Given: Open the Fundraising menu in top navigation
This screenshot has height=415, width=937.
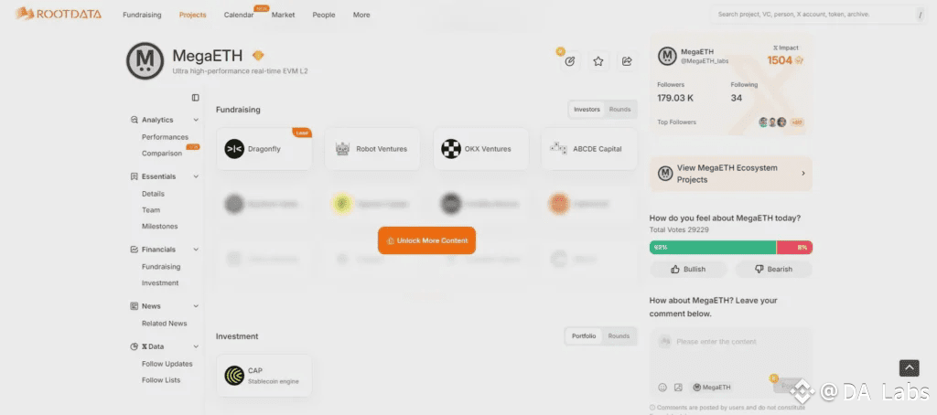Looking at the screenshot, I should click(x=142, y=15).
